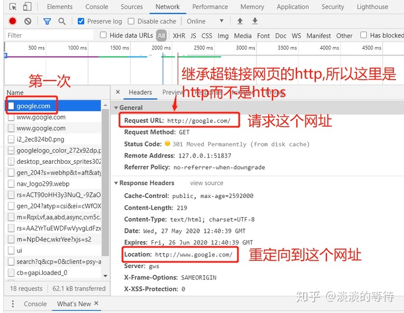404x313 pixels.
Task: Filter requests by JS
Action: pyautogui.click(x=193, y=35)
